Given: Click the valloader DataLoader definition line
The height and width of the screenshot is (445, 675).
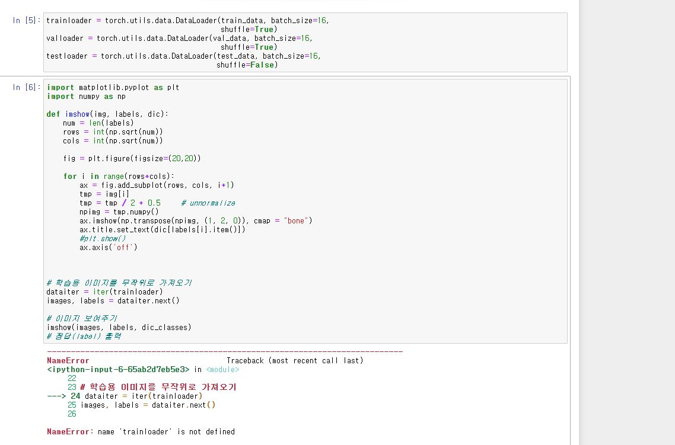Looking at the screenshot, I should (x=178, y=39).
